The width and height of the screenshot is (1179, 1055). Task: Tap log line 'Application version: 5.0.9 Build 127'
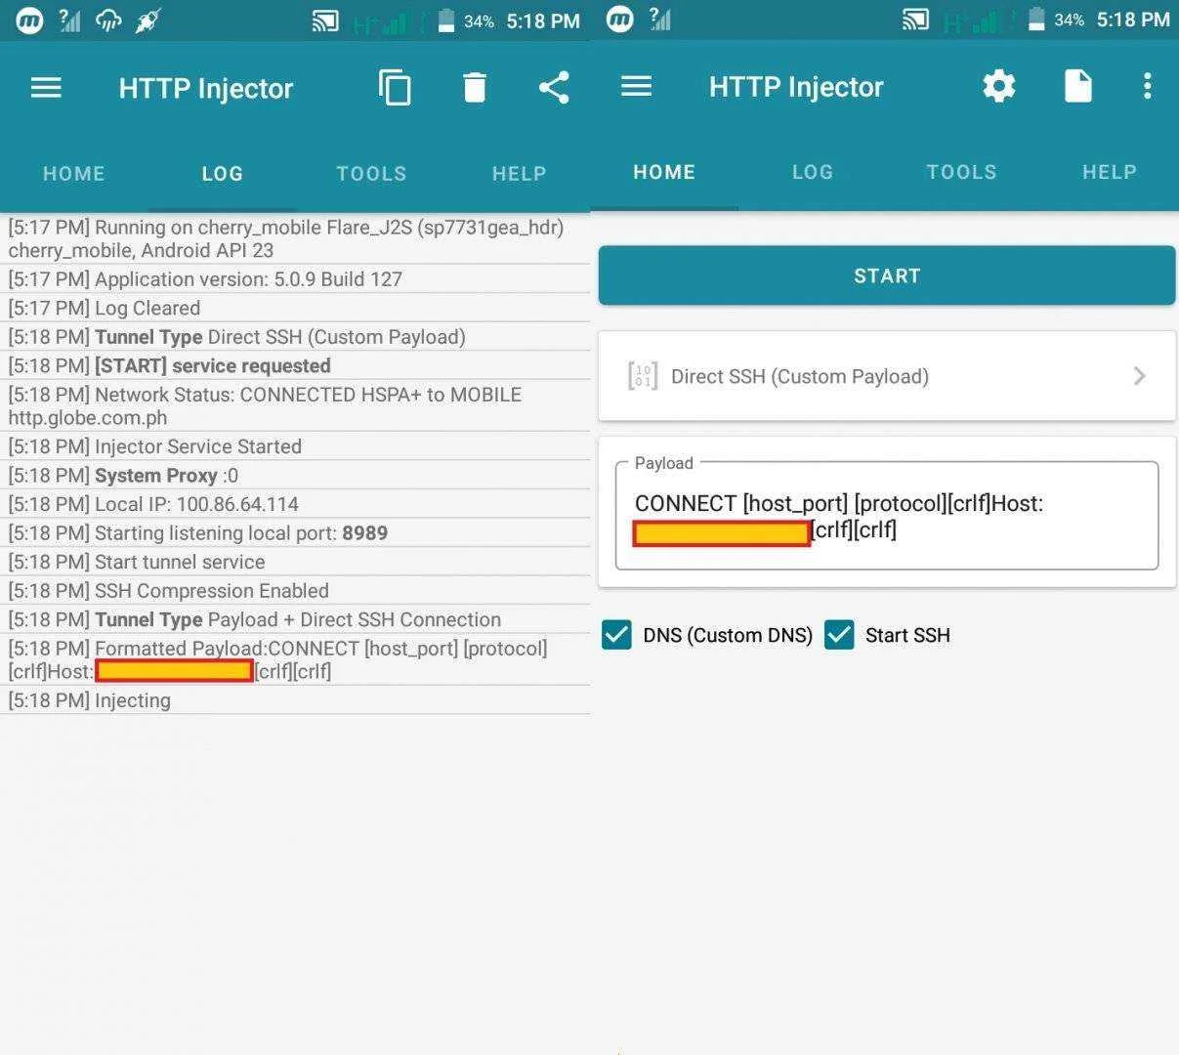pos(295,279)
